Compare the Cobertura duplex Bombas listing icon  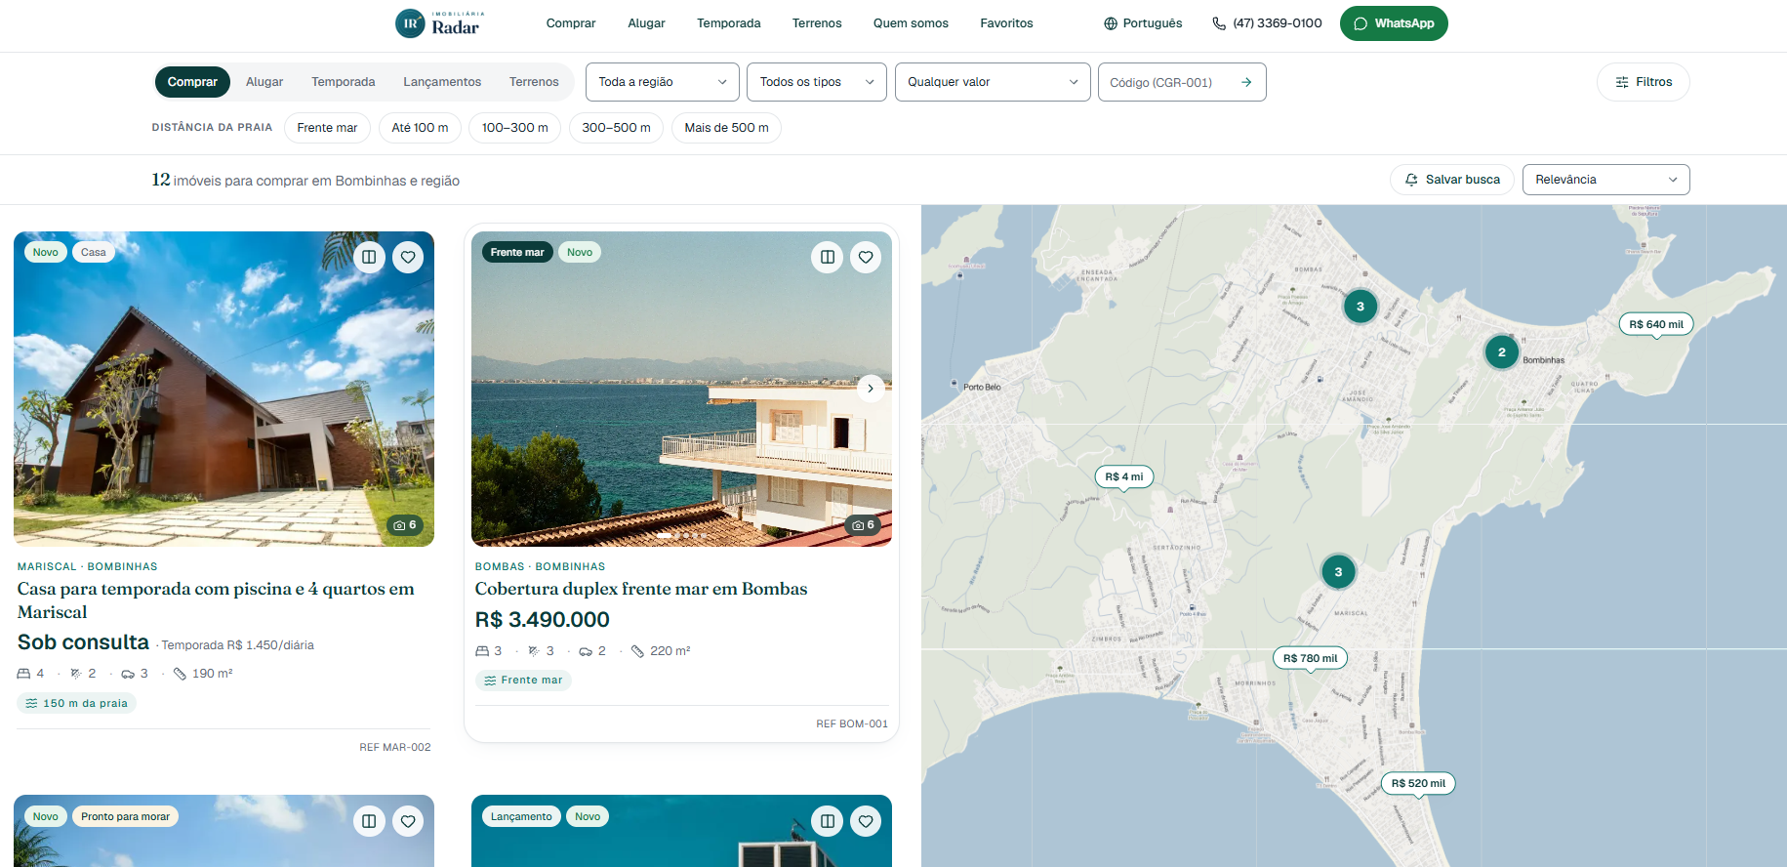click(827, 258)
